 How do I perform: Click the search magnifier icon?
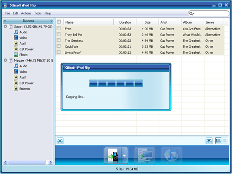(191, 13)
